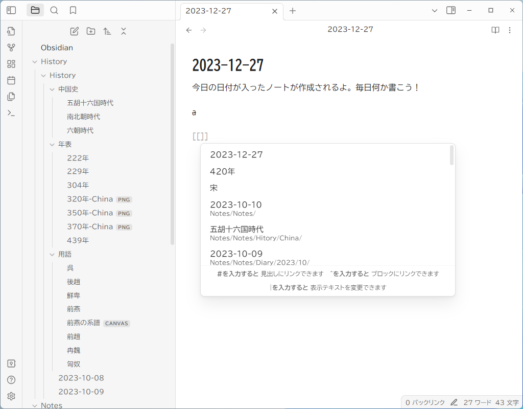This screenshot has height=409, width=523.
Task: Collapse the top-level History folder
Action: (35, 62)
